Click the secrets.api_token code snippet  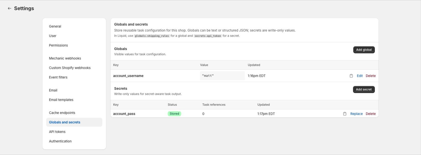pyautogui.click(x=208, y=36)
